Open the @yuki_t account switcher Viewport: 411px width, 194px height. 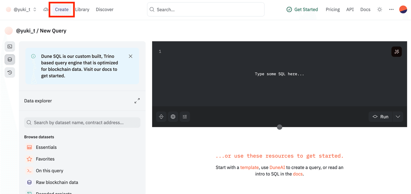point(21,10)
